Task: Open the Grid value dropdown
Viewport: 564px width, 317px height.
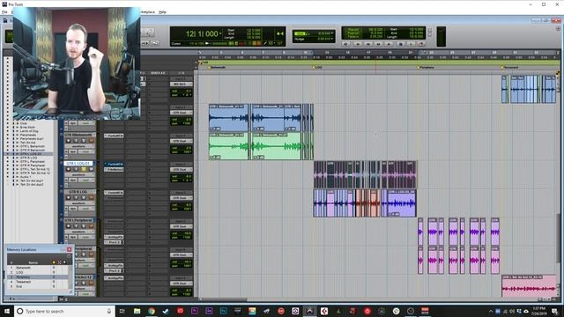Action: [332, 33]
